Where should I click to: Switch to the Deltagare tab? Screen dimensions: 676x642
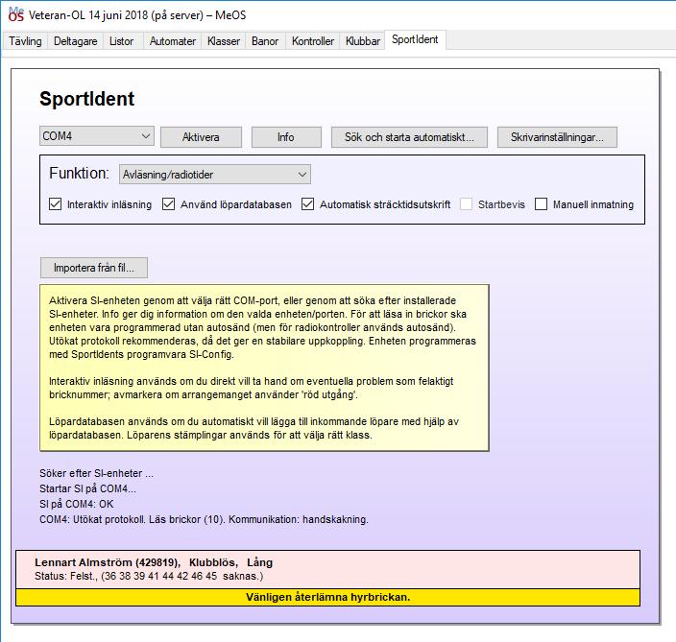[76, 41]
